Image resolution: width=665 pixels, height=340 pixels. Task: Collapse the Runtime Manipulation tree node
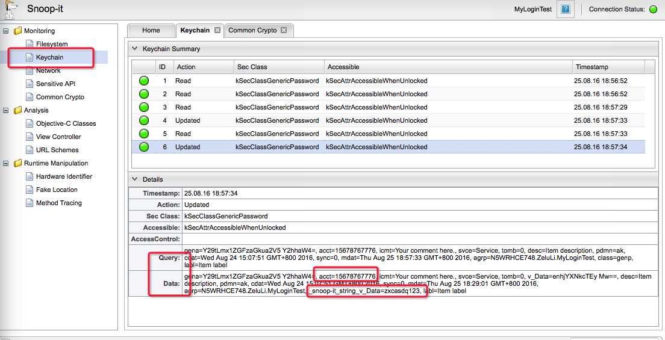6,163
